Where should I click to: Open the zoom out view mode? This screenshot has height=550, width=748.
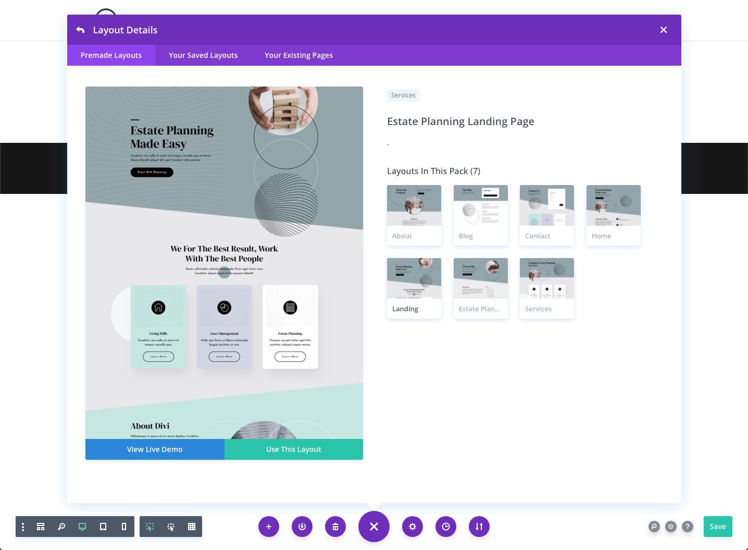click(x=61, y=527)
